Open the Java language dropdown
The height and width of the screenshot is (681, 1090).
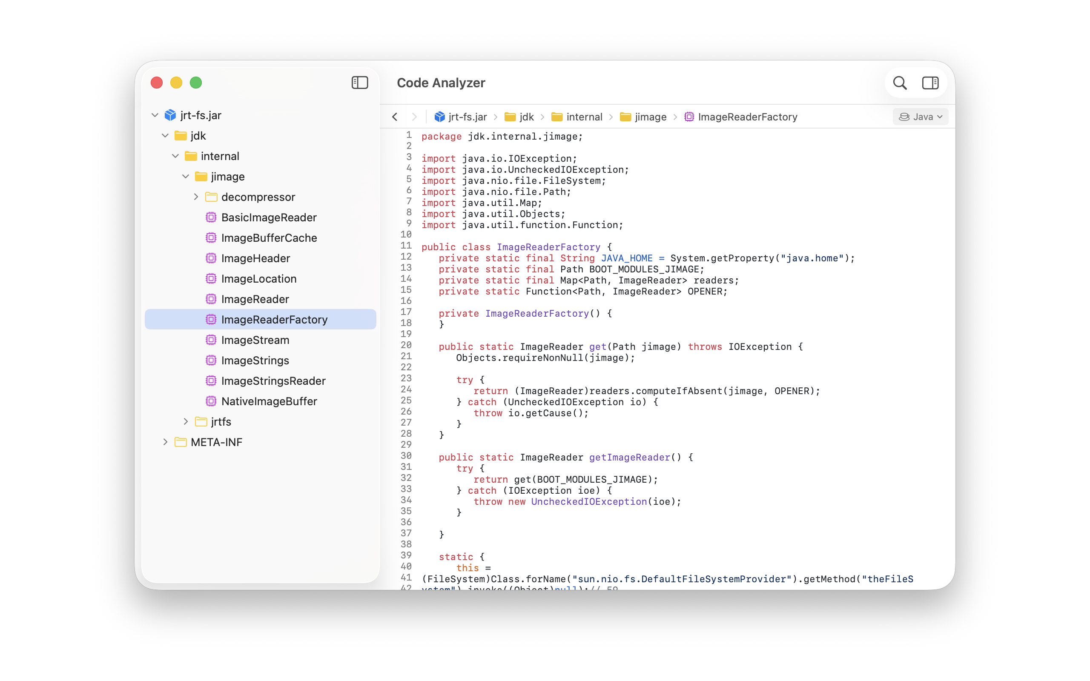tap(920, 117)
